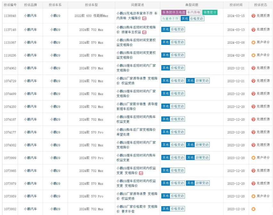Click the 车身附件及电器 tag

point(174,12)
